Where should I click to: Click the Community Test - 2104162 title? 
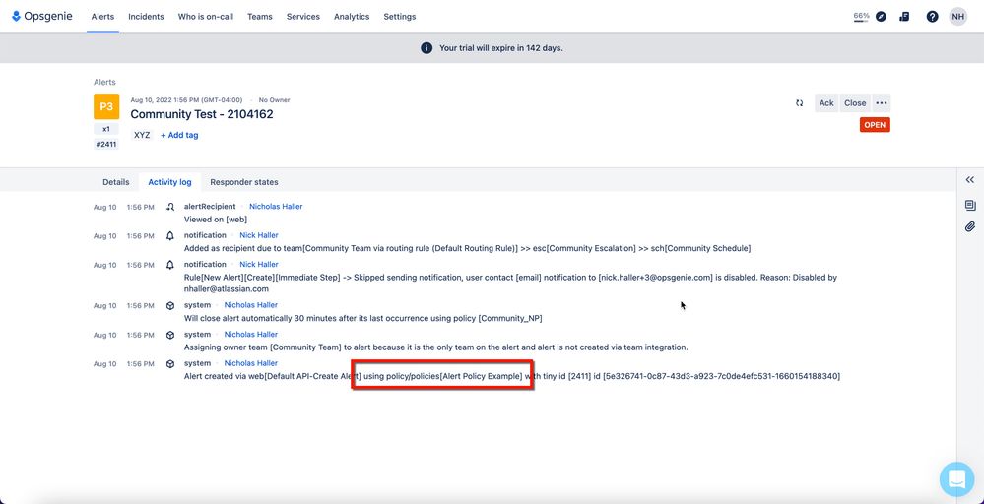[202, 114]
